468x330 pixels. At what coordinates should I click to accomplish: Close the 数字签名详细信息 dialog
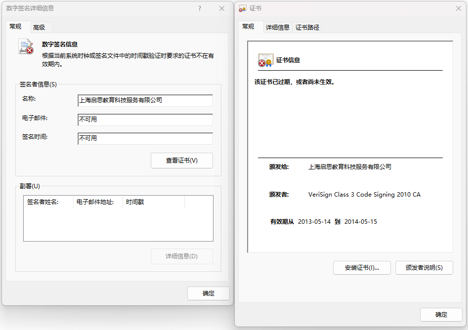pyautogui.click(x=222, y=8)
